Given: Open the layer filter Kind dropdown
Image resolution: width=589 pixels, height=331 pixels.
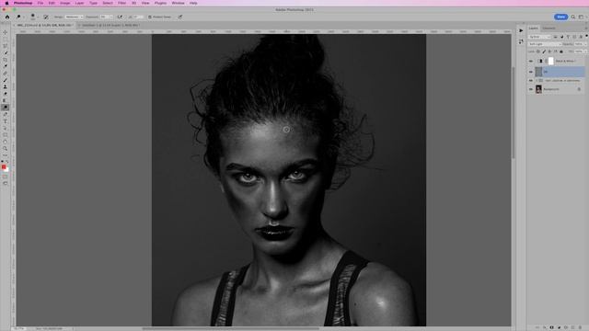Looking at the screenshot, I should click(539, 37).
